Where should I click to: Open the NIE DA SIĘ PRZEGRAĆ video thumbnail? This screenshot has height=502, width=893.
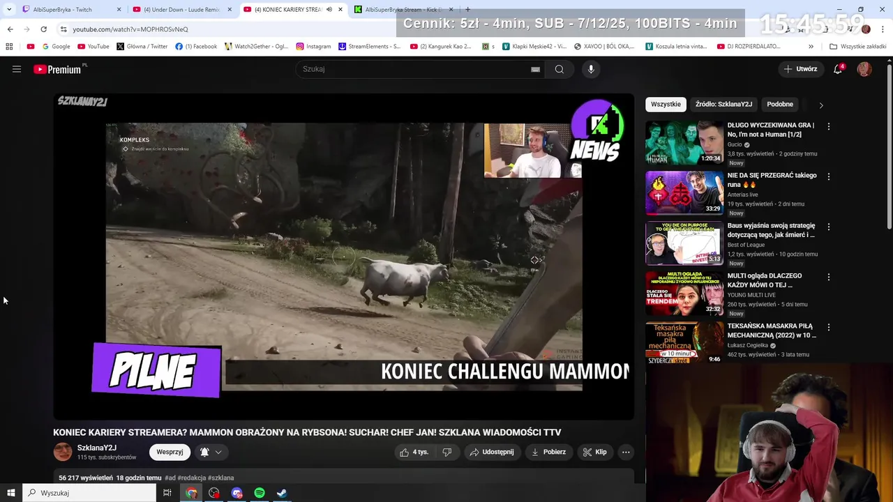(x=684, y=193)
